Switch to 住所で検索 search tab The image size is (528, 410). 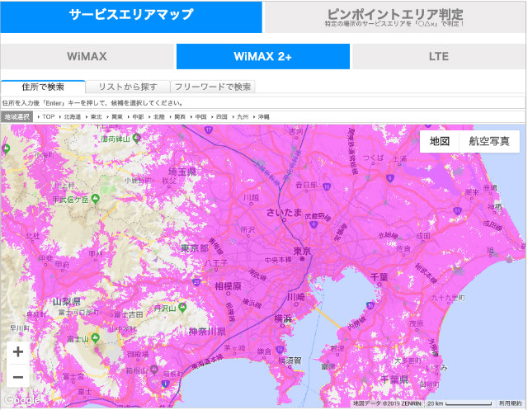pos(43,87)
